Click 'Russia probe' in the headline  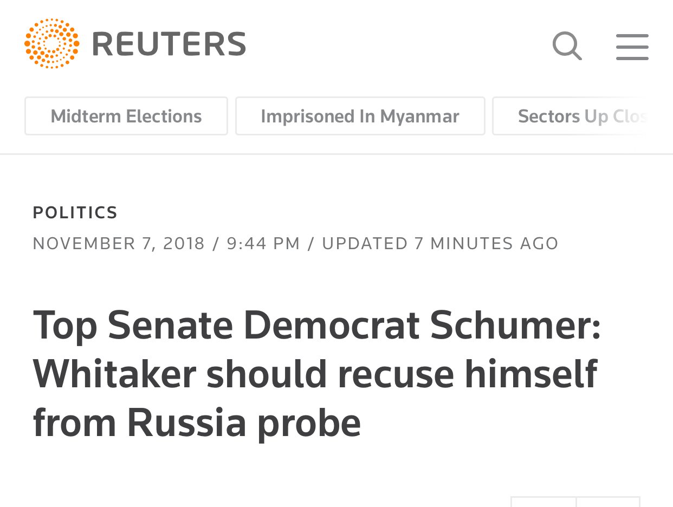(244, 423)
